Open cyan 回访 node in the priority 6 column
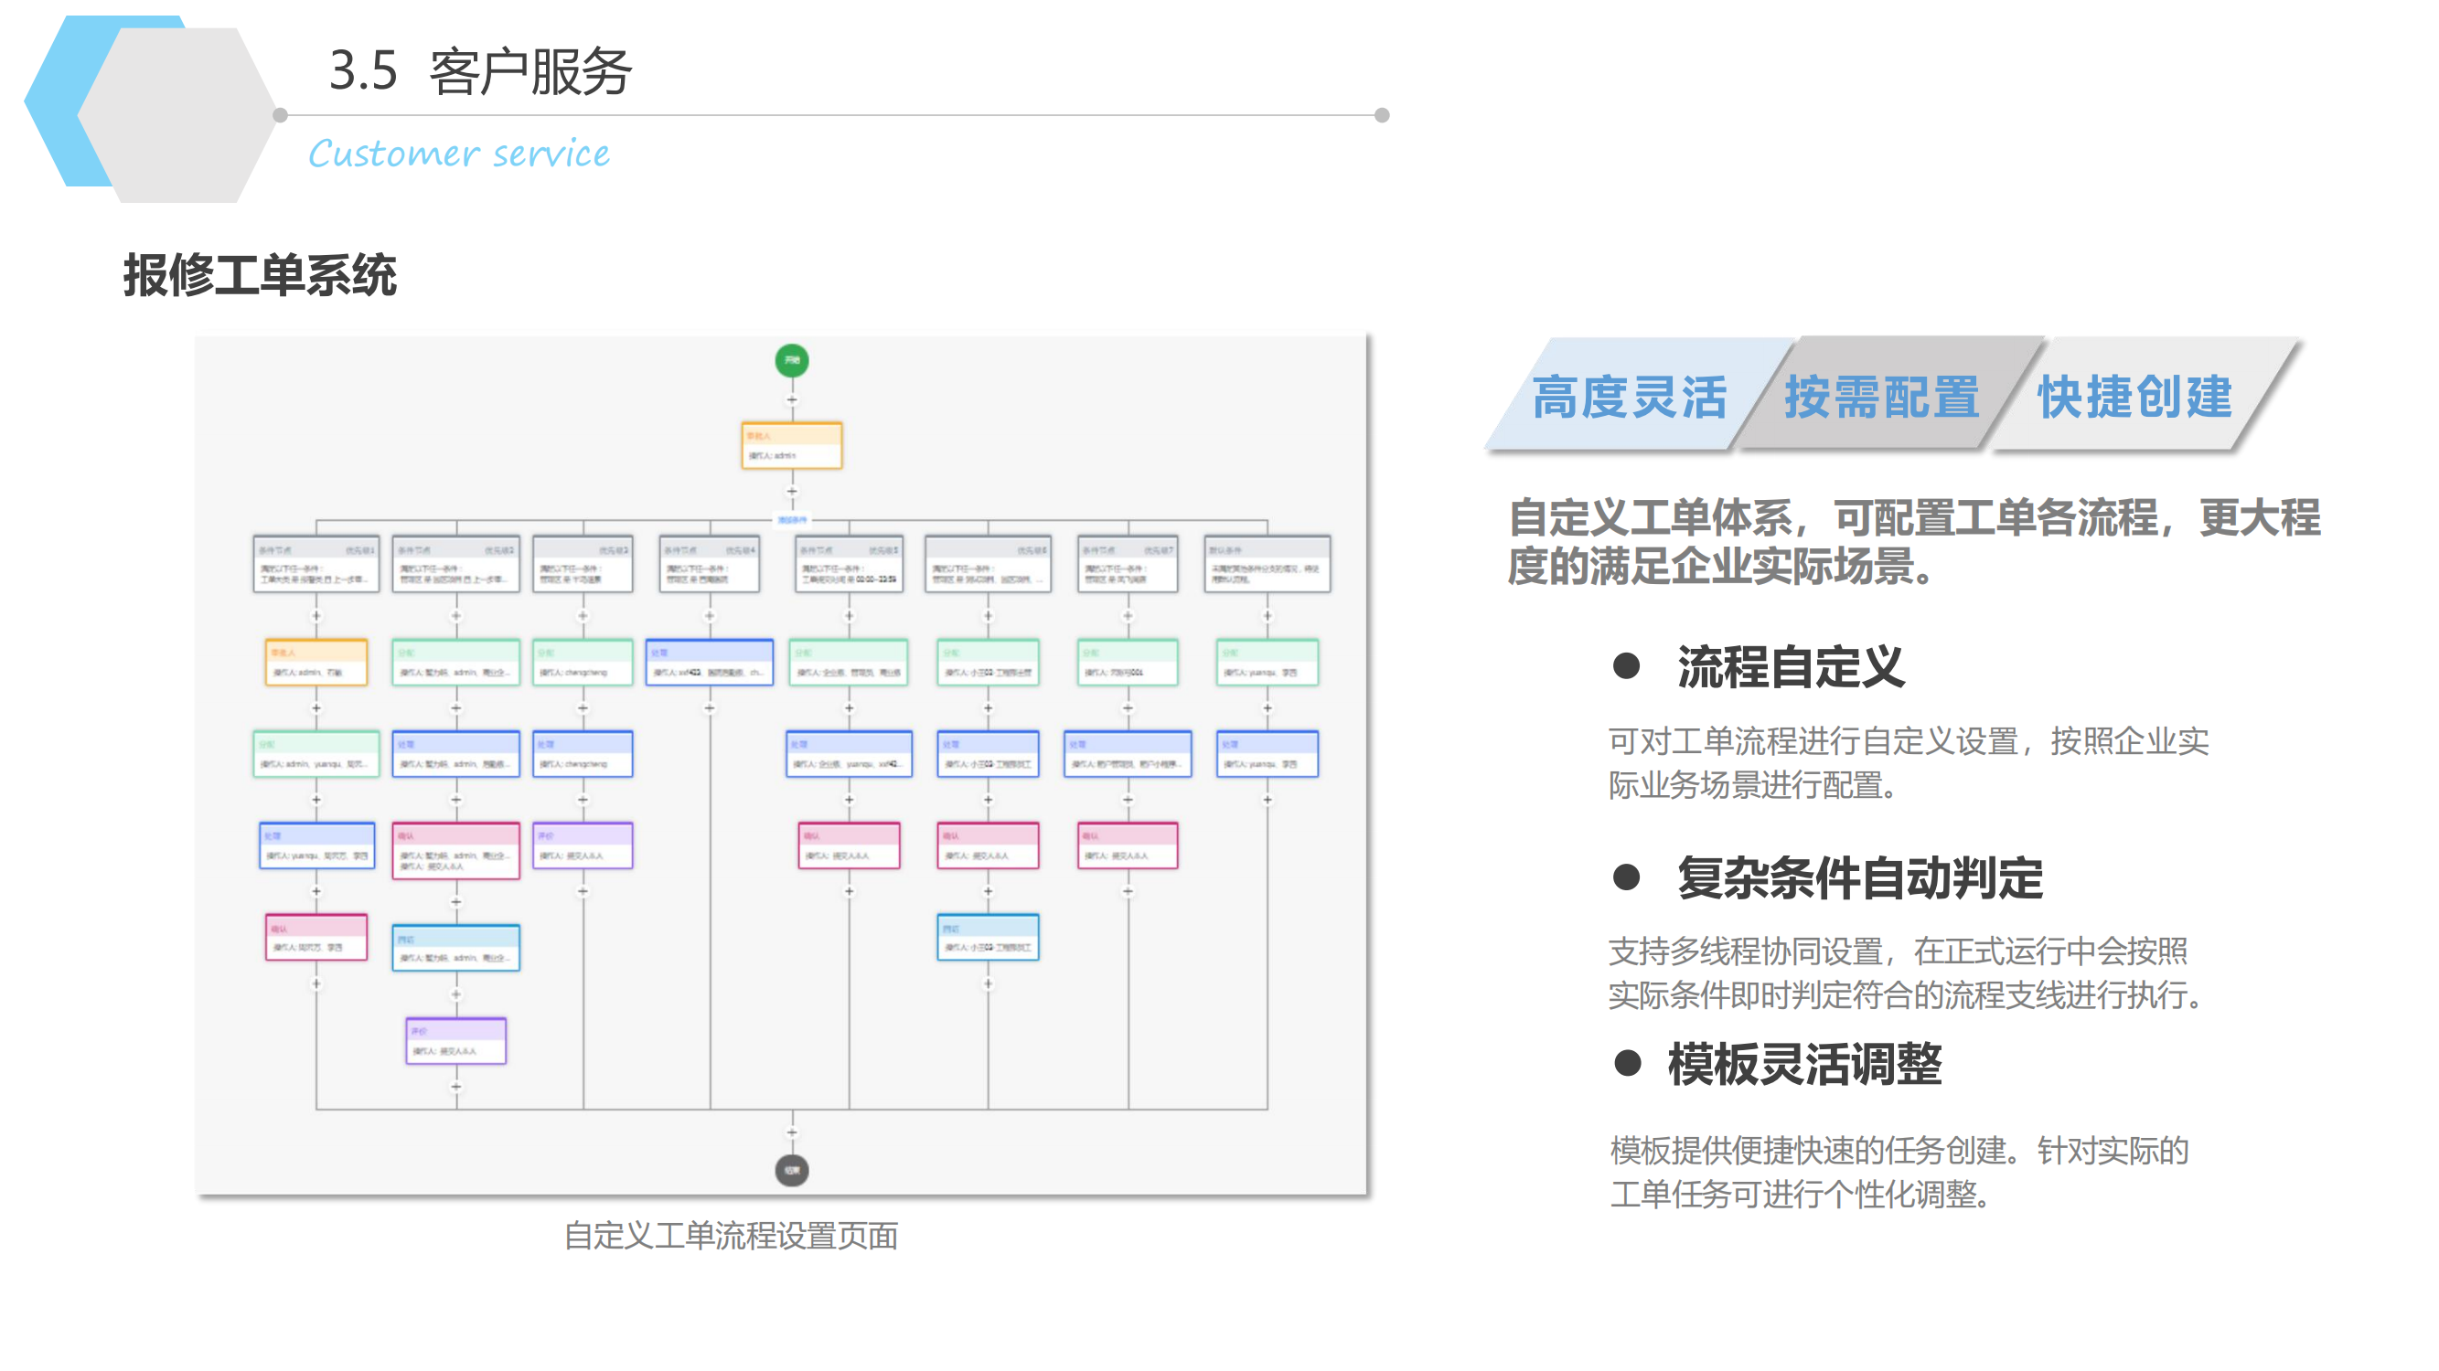This screenshot has height=1371, width=2439. click(x=988, y=938)
